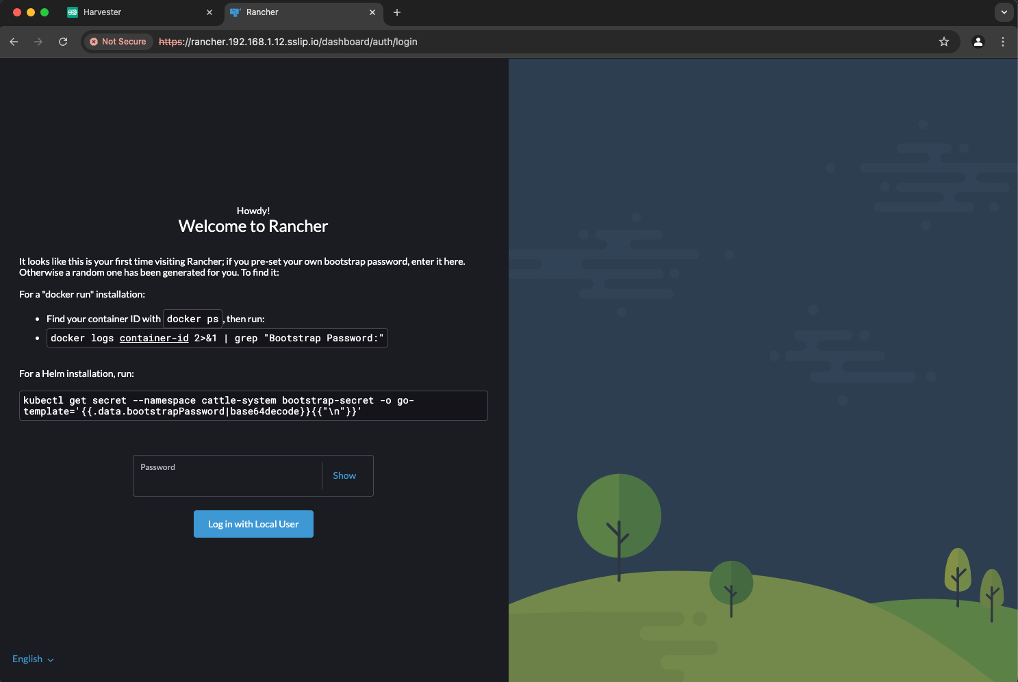Open the English language dropdown
Image resolution: width=1018 pixels, height=682 pixels.
click(33, 659)
